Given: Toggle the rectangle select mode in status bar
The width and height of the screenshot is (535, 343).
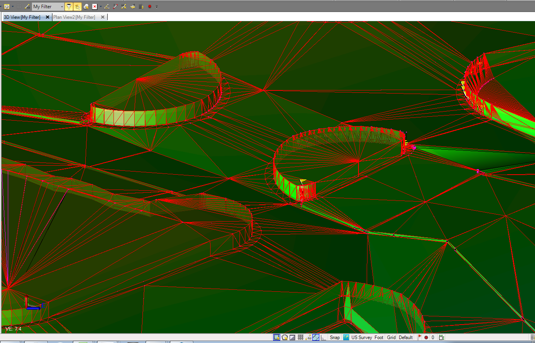Looking at the screenshot, I should 277,337.
